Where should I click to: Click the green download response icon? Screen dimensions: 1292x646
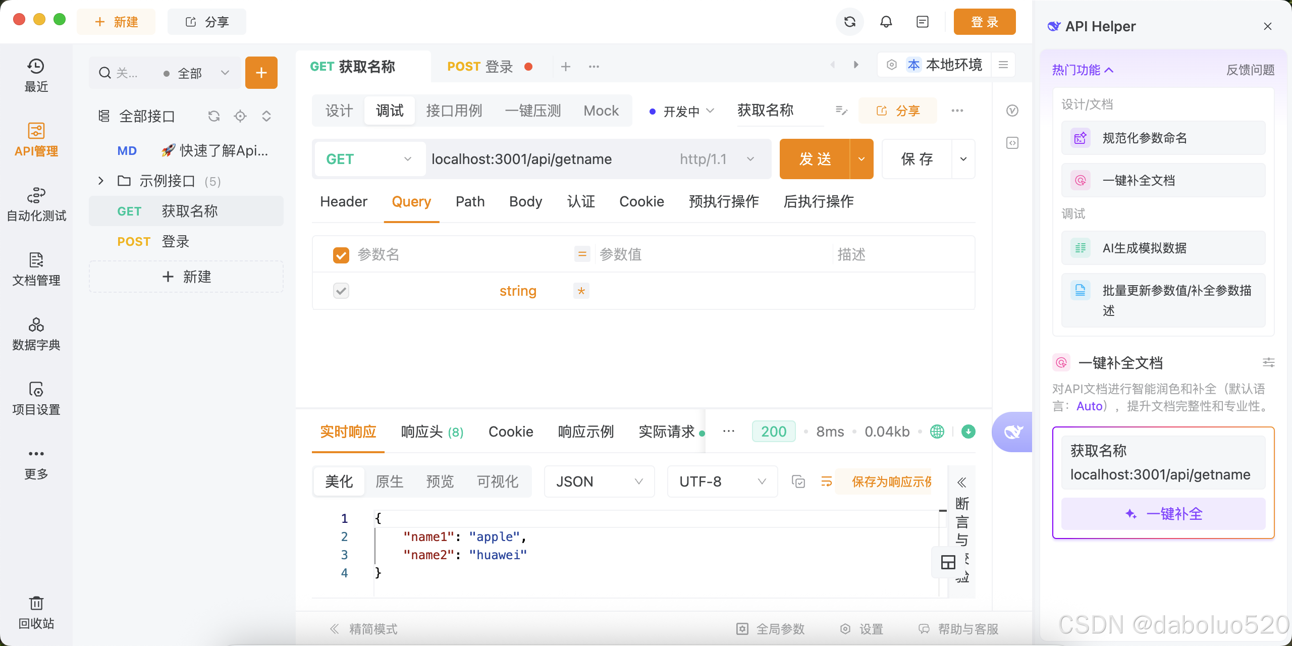point(968,432)
